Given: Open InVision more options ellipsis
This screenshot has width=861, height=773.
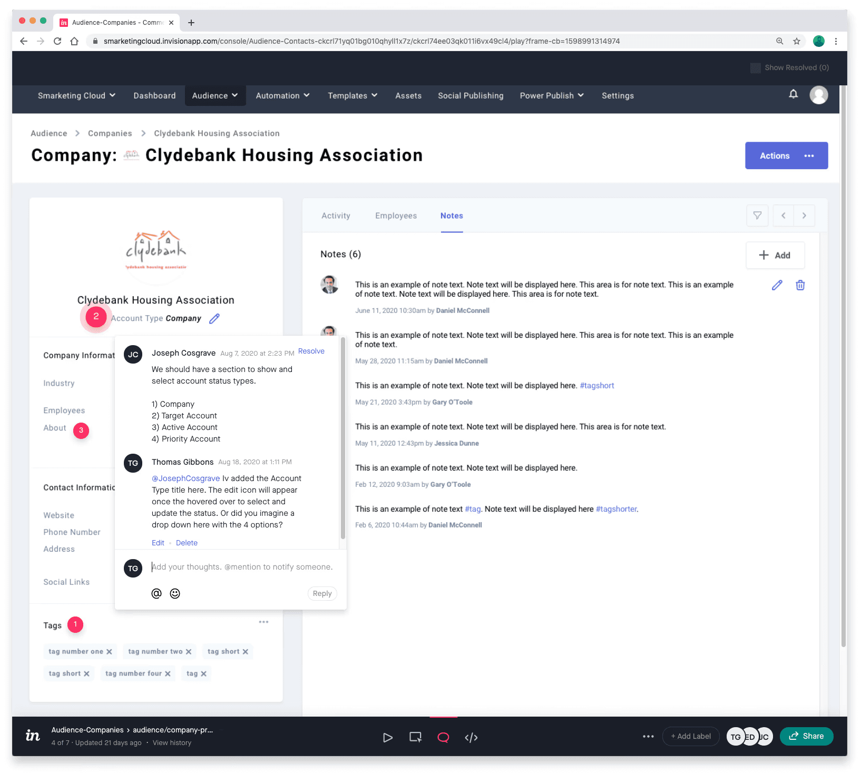Looking at the screenshot, I should tap(649, 737).
